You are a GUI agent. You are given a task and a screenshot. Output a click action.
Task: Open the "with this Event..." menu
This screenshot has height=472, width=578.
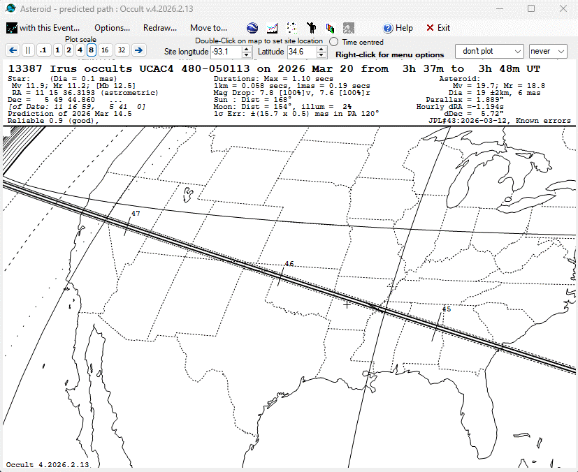tap(43, 28)
